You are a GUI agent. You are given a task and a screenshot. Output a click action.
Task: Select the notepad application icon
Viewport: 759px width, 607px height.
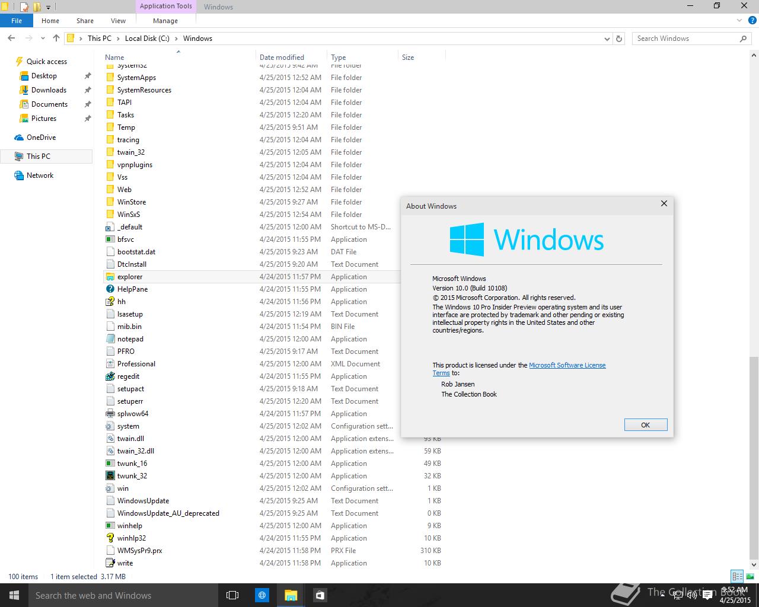click(x=110, y=339)
